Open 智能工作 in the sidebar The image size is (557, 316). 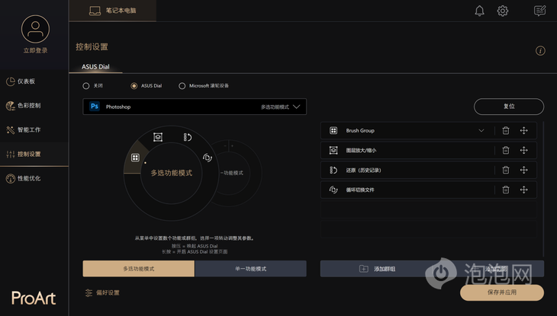(34, 129)
